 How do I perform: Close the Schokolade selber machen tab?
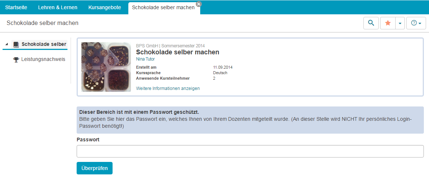point(199,4)
